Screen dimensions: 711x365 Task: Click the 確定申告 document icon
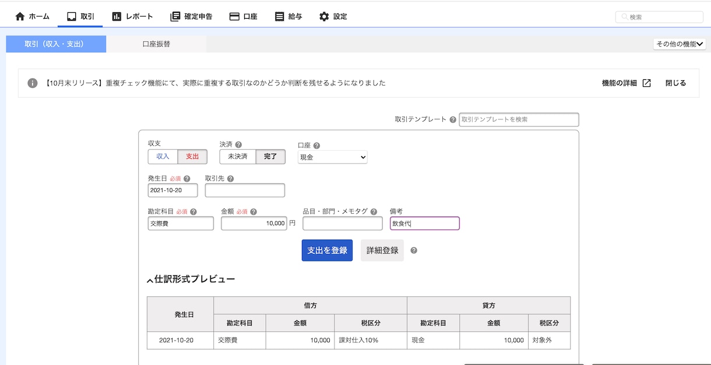[x=175, y=16]
